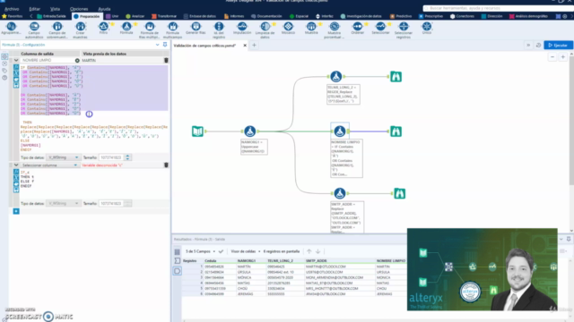Select the Id. del registro tool

[219, 30]
